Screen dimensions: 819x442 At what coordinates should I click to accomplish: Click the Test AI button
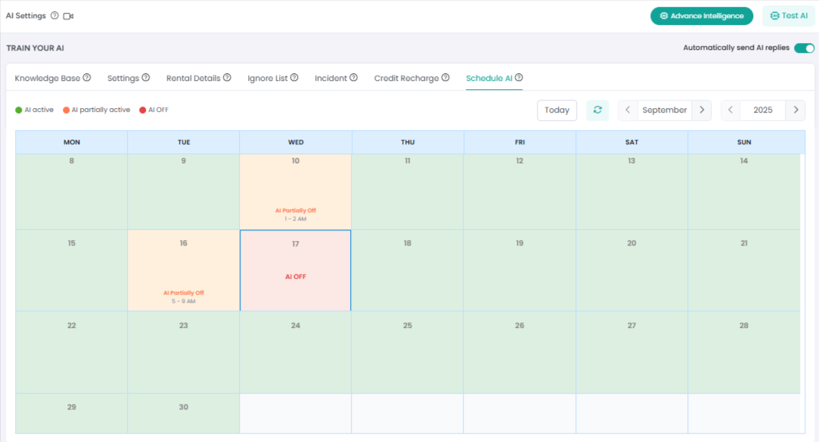click(x=789, y=16)
